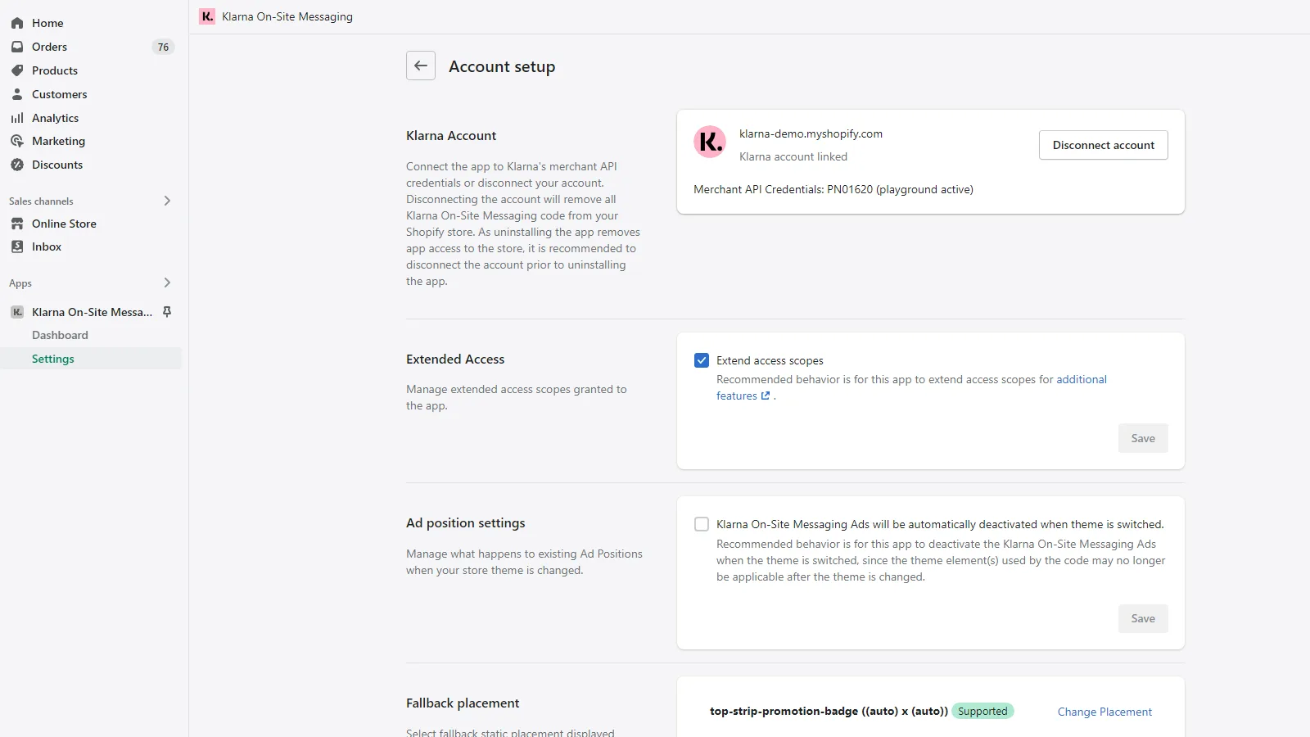This screenshot has height=737, width=1310.
Task: Click the Online Store shop icon
Action: [x=17, y=224]
